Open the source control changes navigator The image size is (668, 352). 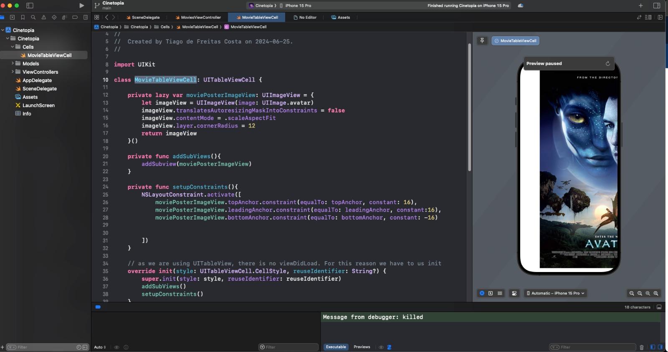click(x=12, y=17)
